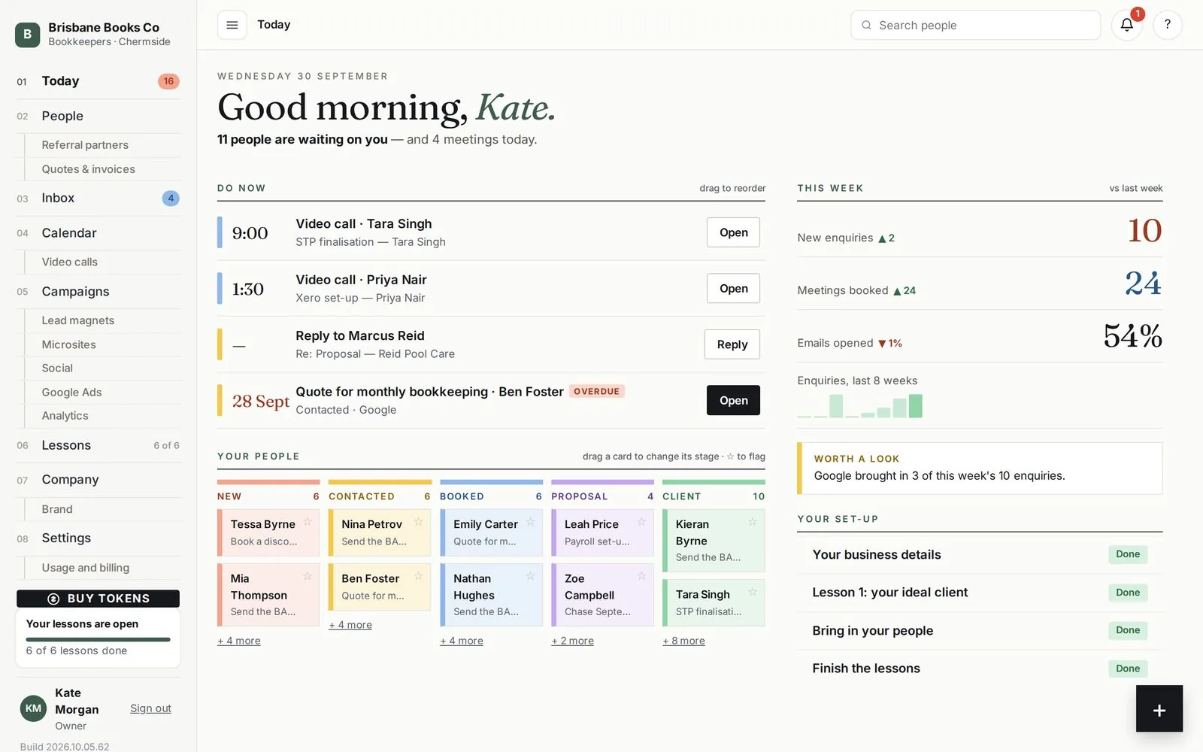Click the Buy Tokens coin icon
The height and width of the screenshot is (752, 1203).
tap(53, 599)
